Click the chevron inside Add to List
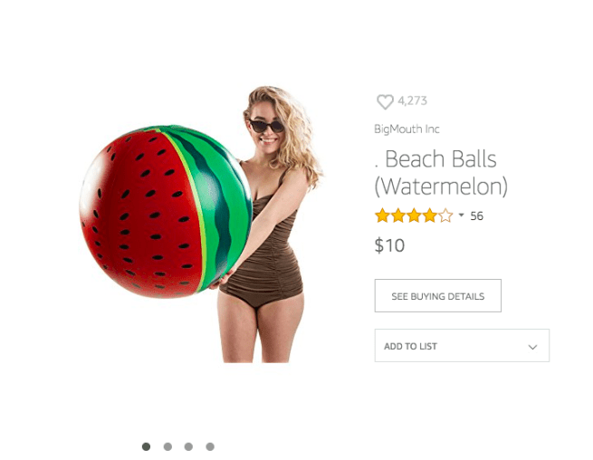The image size is (593, 460). tap(533, 347)
